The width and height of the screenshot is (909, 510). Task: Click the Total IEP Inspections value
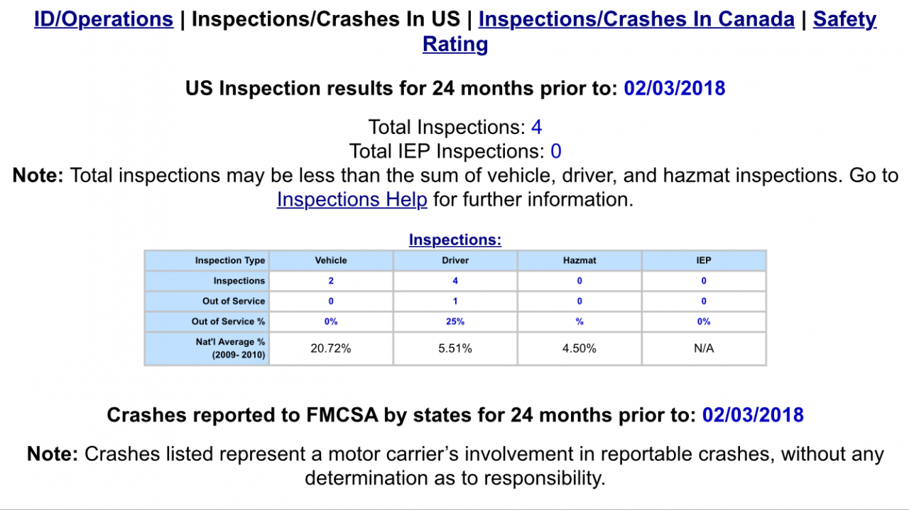tap(555, 151)
